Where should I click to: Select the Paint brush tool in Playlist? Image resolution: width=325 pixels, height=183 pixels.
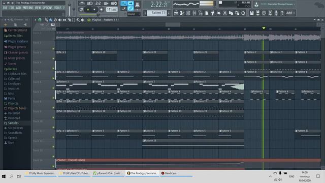click(x=51, y=20)
